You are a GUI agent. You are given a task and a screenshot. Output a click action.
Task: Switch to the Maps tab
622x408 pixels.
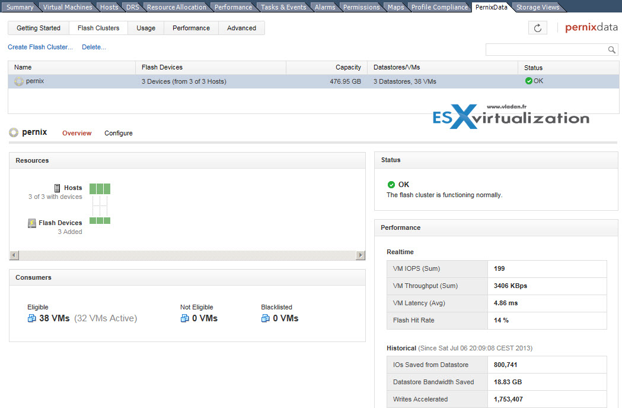point(396,7)
